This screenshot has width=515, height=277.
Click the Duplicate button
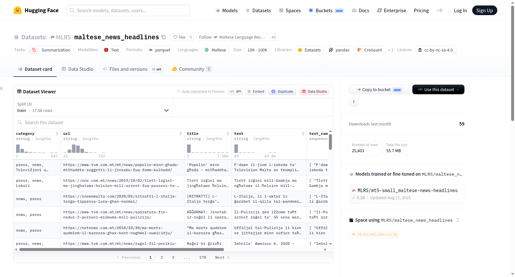coord(282,91)
